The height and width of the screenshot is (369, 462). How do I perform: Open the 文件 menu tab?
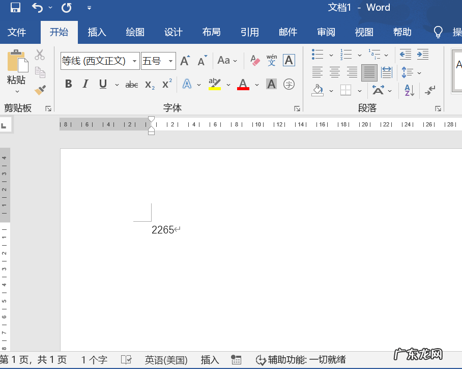pos(17,32)
